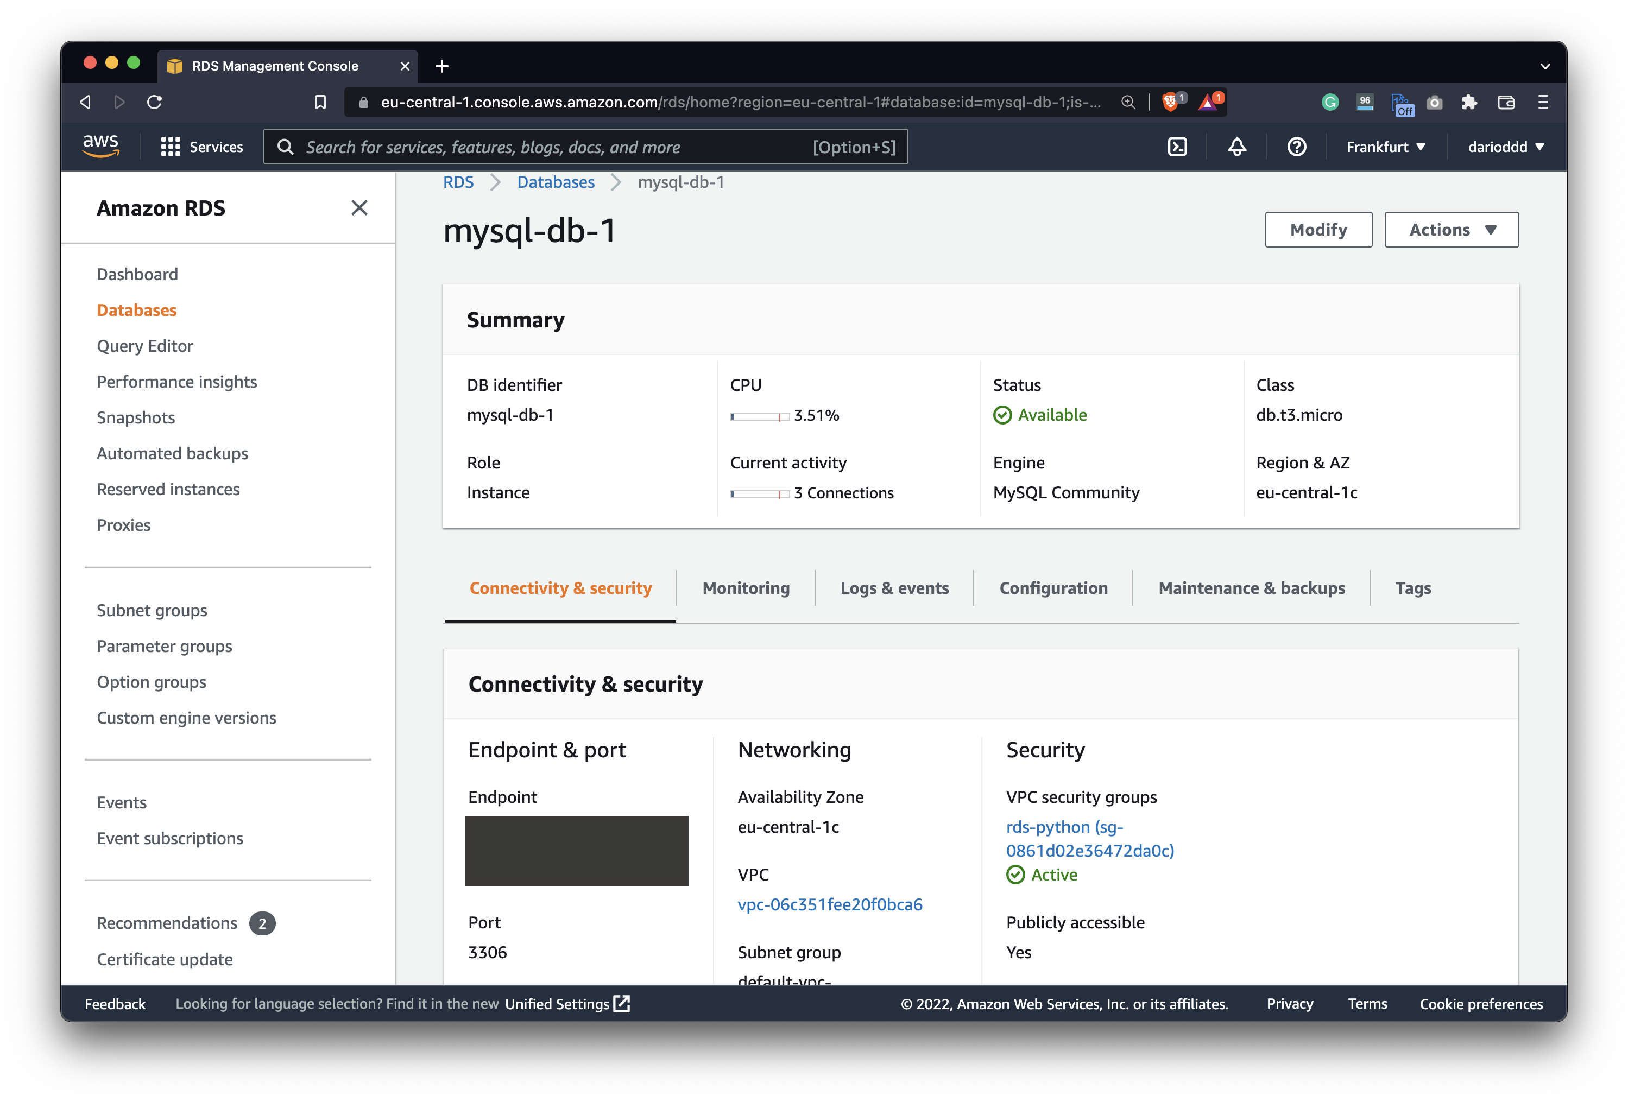Open the Actions dropdown
This screenshot has width=1628, height=1102.
pyautogui.click(x=1452, y=230)
